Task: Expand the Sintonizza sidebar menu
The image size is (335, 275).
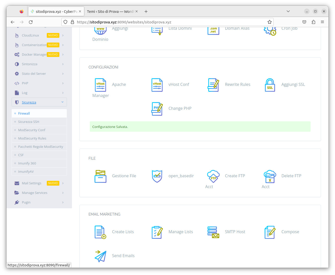Action: [x=39, y=64]
